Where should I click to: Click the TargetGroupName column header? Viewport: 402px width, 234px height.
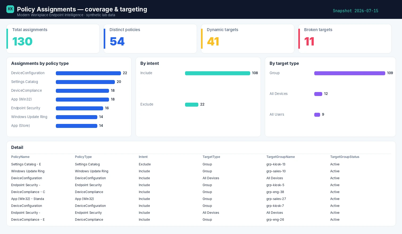coord(280,157)
